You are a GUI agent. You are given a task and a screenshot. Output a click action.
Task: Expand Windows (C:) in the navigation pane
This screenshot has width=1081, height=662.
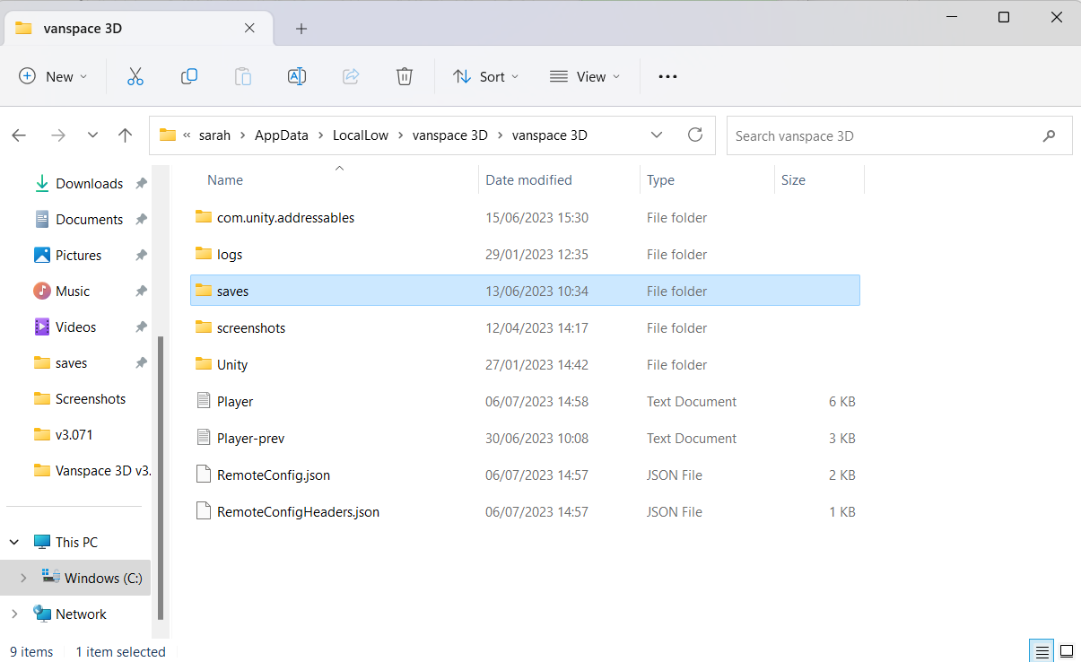coord(23,578)
